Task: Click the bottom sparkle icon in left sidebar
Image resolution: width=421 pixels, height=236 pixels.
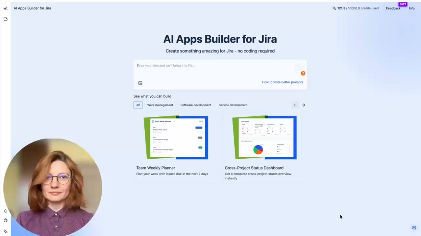Action: click(x=6, y=231)
